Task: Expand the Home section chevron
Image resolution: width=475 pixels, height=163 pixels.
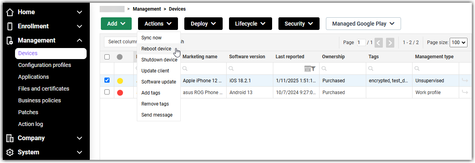Action: click(x=79, y=12)
